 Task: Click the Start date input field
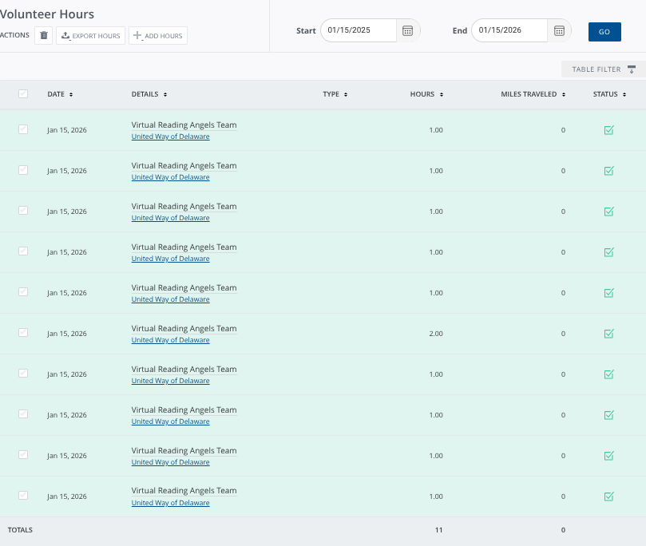tap(358, 30)
